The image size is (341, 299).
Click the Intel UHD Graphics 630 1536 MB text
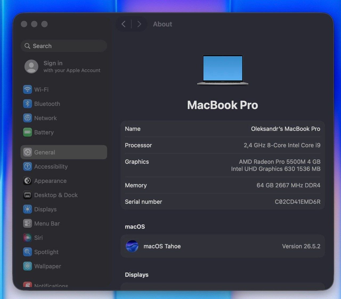click(276, 169)
